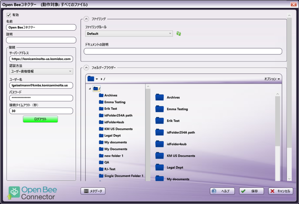Screen dimensions: 299x204
Task: Open the メタデータ button
Action: point(93,191)
